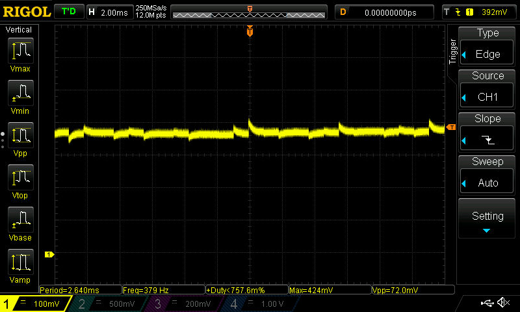520x312 pixels.
Task: Click the page indicator dots left of Vpp
Action: [3, 140]
